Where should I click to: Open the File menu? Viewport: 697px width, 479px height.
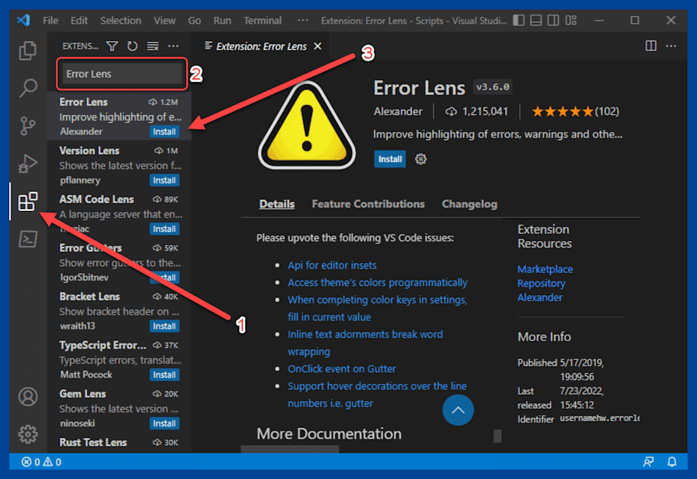point(50,20)
